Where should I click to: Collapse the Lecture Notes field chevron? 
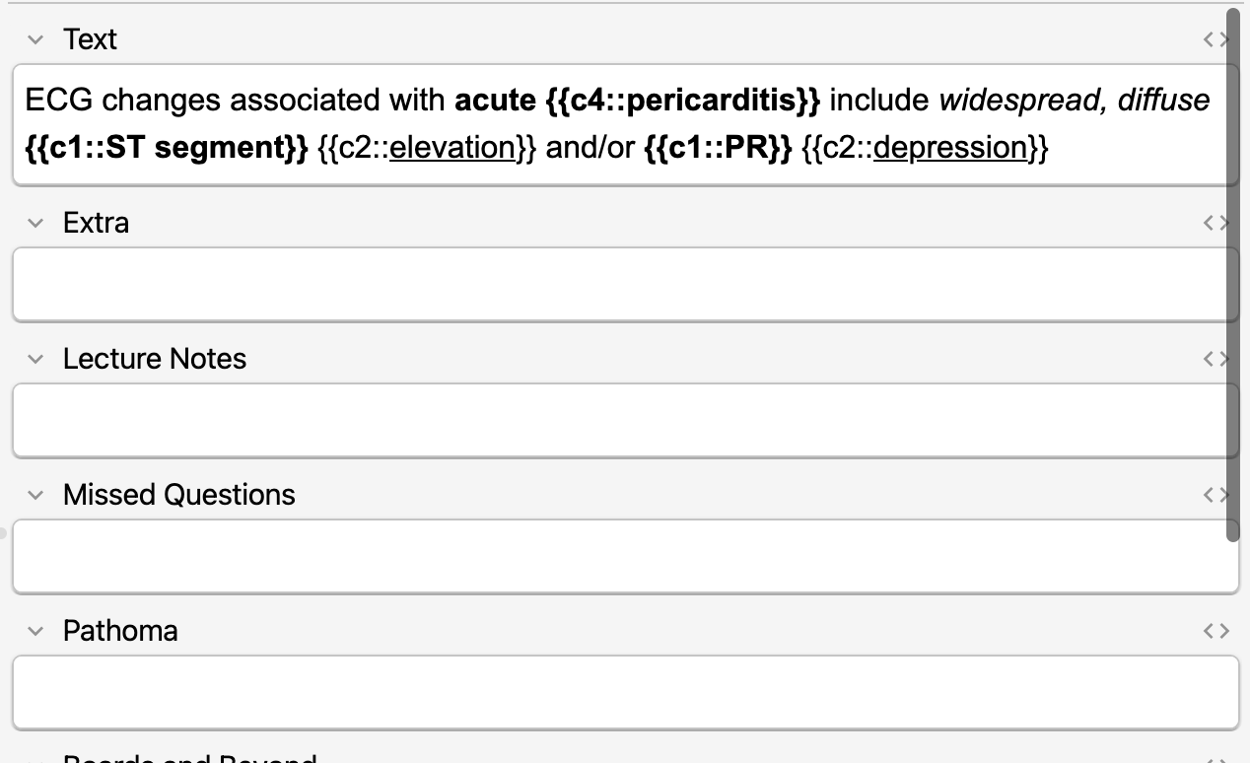(x=36, y=359)
